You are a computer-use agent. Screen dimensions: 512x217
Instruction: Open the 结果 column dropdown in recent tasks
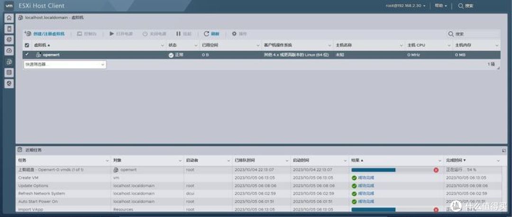point(440,161)
